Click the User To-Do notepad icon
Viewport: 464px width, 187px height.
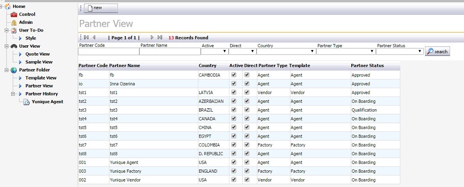[x=14, y=31]
